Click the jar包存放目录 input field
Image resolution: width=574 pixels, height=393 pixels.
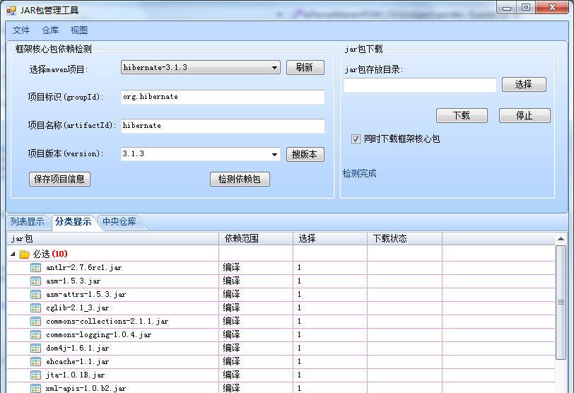tap(420, 85)
